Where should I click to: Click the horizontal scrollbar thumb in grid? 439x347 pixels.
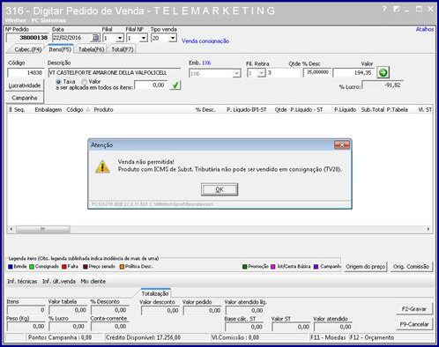(43, 229)
